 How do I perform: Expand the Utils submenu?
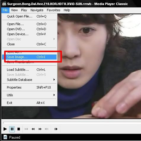coord(29,95)
